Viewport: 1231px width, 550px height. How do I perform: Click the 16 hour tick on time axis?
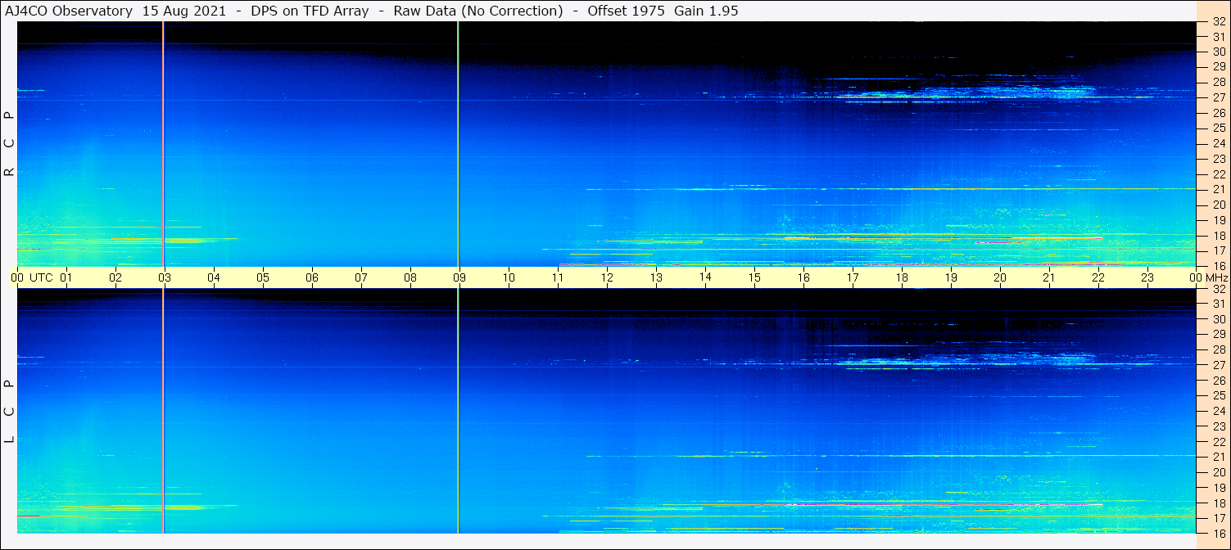[803, 277]
